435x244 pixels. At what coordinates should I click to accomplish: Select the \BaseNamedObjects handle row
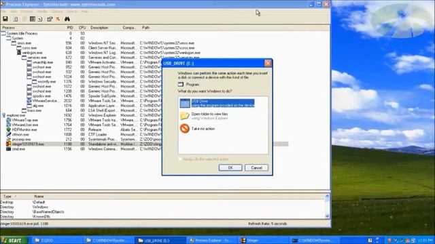tap(162, 211)
